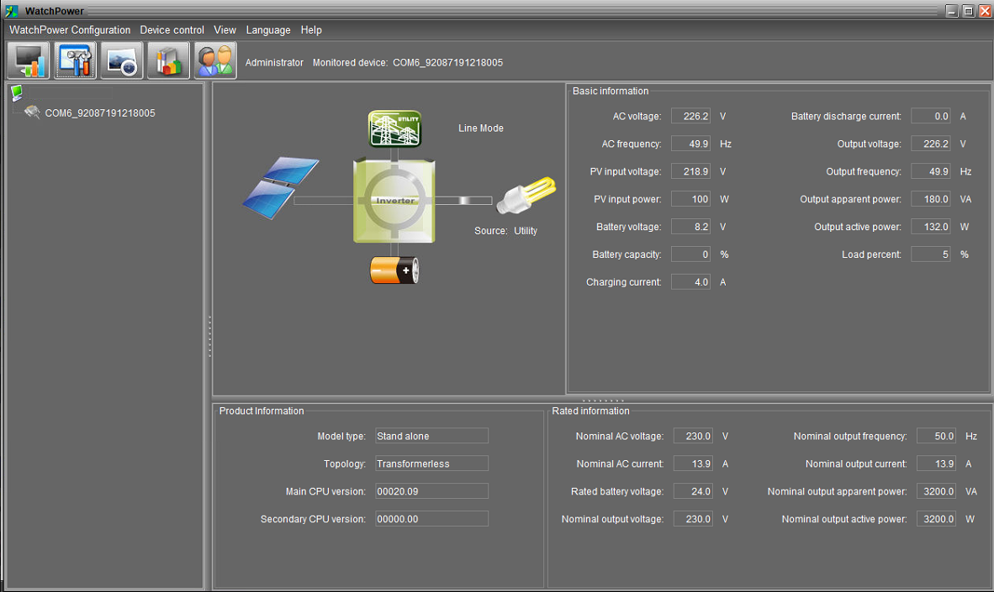Open the settings tools toolbar icon
Viewport: 994px width, 592px height.
coord(76,60)
